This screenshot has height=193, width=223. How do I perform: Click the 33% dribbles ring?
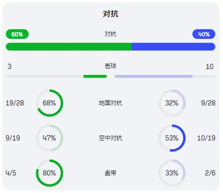172,173
